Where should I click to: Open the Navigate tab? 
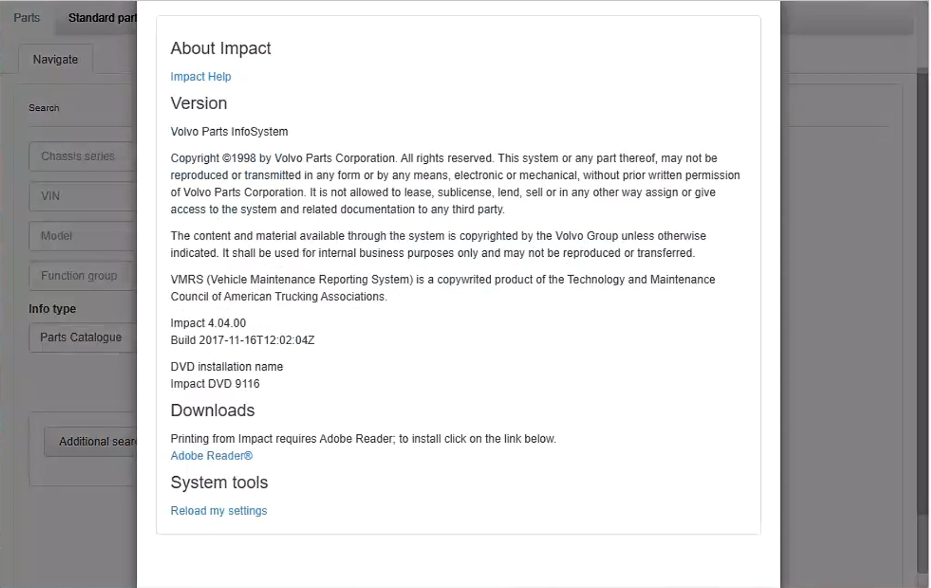[x=55, y=59]
